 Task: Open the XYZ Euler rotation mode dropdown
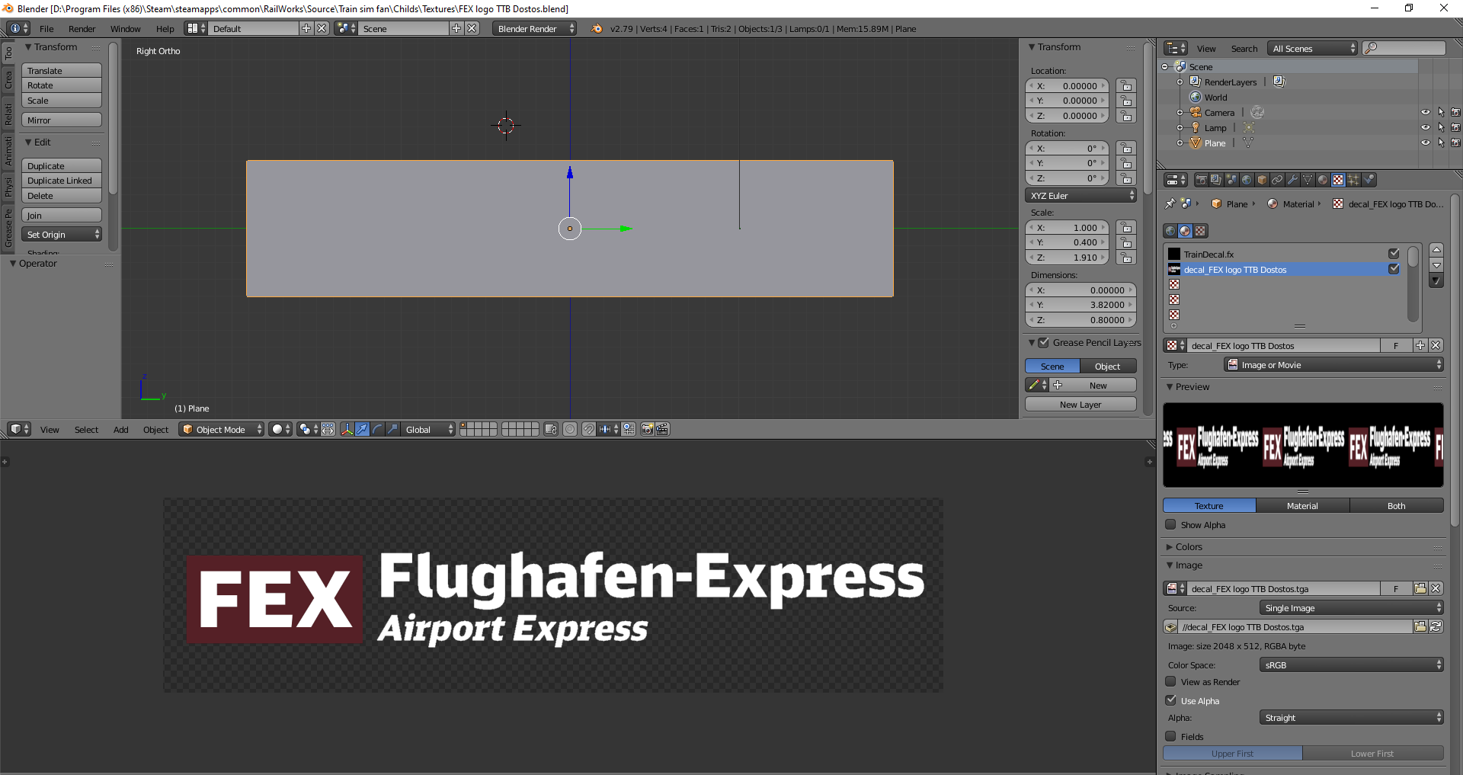point(1080,196)
